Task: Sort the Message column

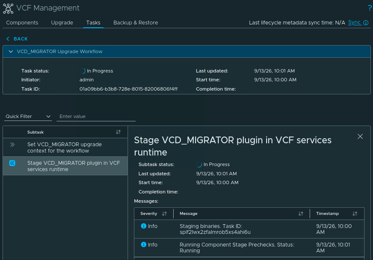Action: pyautogui.click(x=301, y=214)
